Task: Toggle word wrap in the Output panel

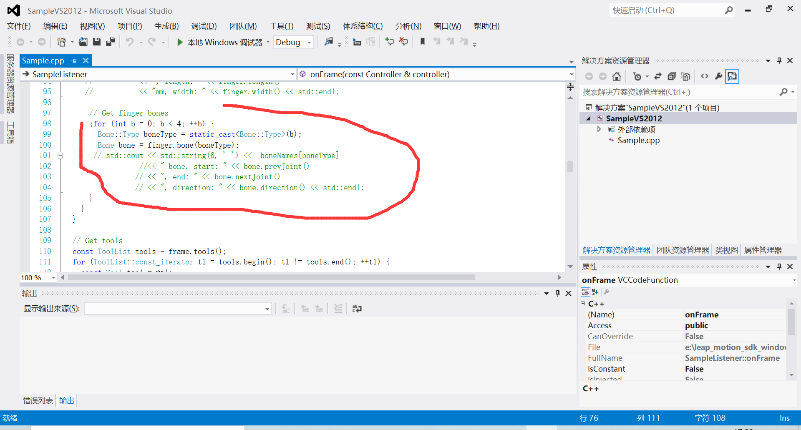Action: (x=357, y=309)
